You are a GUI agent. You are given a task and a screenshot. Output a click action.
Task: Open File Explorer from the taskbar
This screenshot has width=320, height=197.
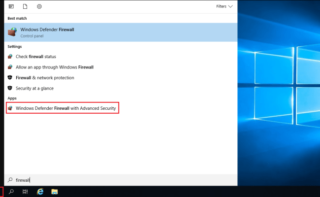coord(55,192)
